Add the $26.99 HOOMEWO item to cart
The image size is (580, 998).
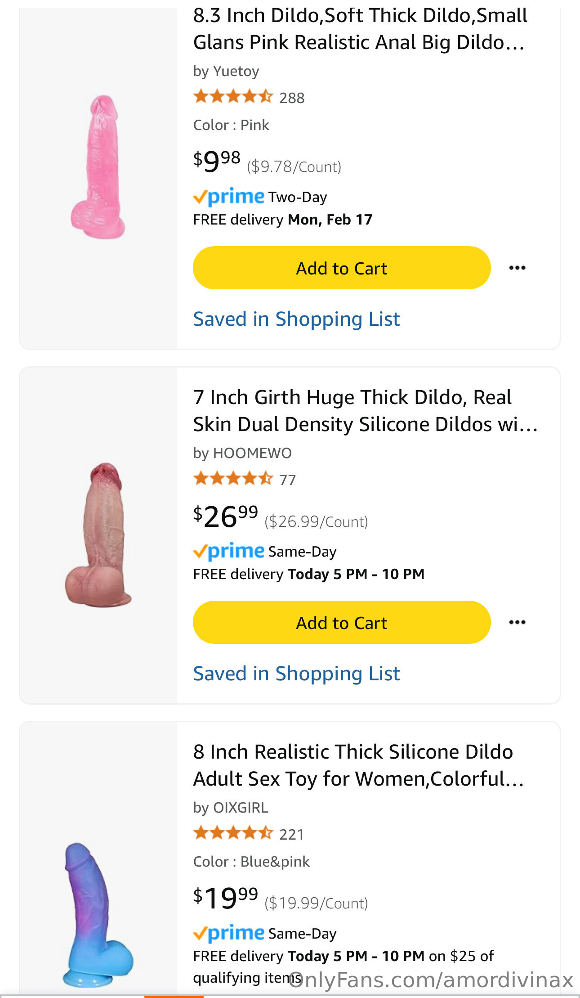[341, 623]
